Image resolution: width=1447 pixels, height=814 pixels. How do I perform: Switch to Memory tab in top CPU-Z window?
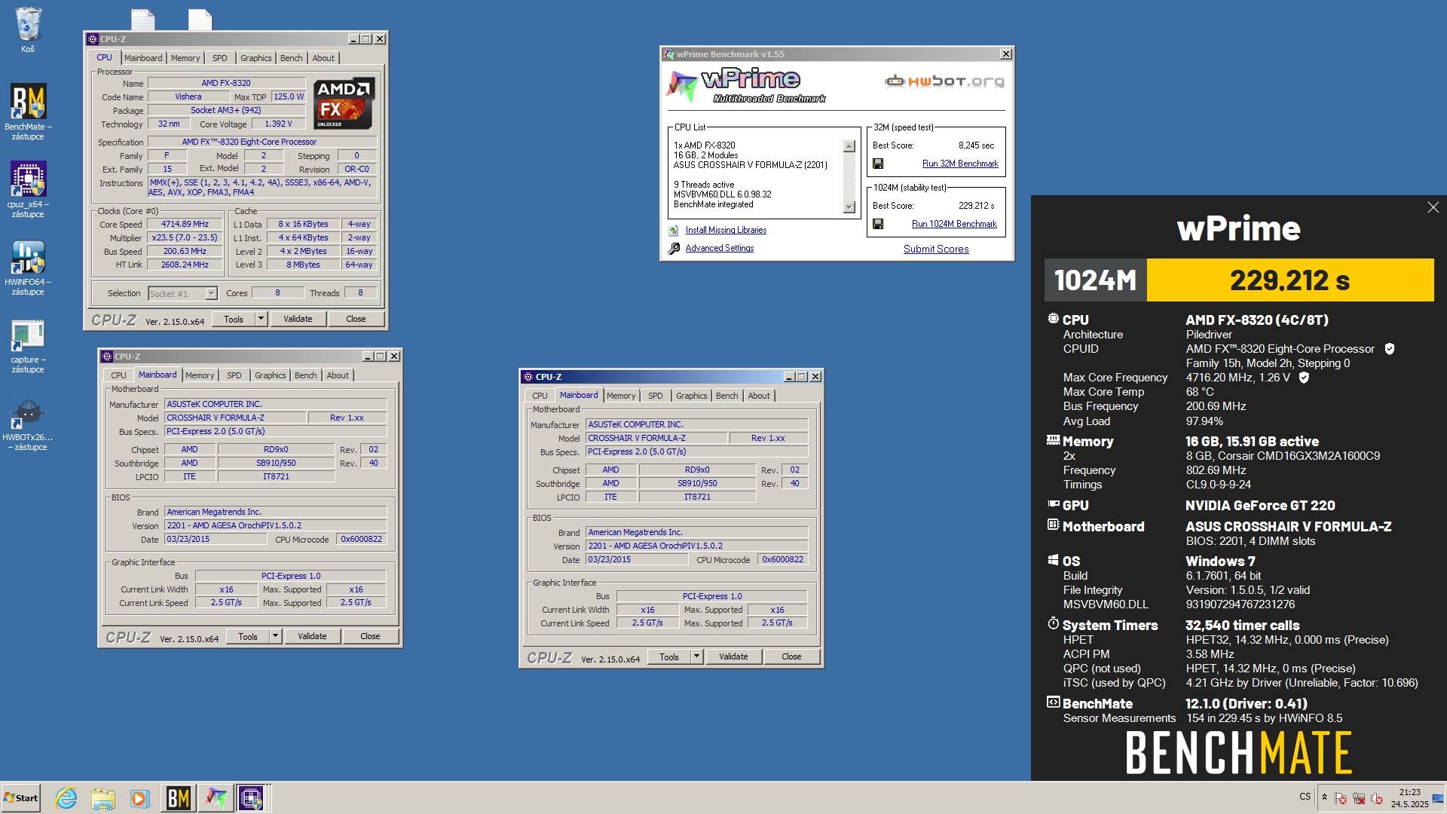click(185, 58)
